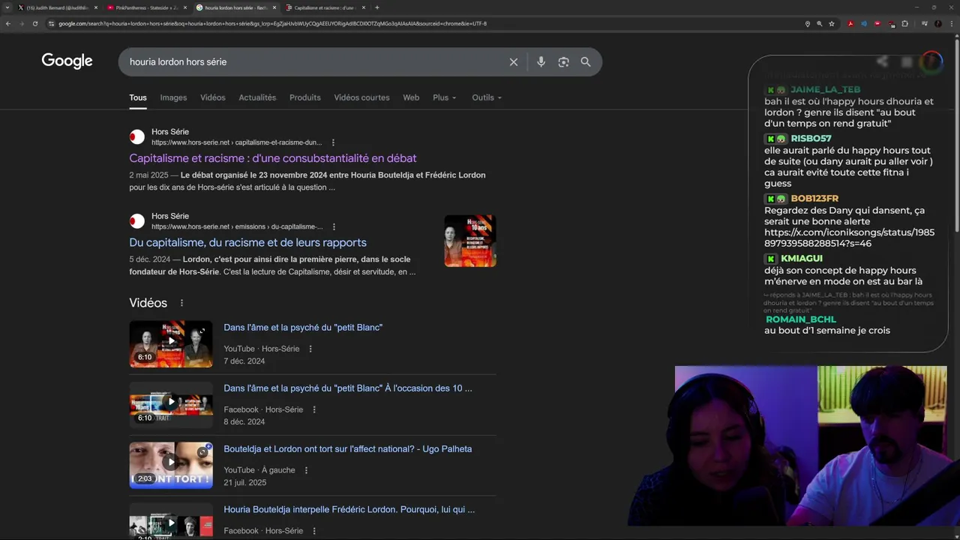Screen dimensions: 960x540
Task: Open three-dot menu next to capitalisme-et-racisme URL
Action: [x=334, y=142]
